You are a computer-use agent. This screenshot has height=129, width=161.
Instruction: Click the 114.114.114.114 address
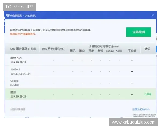click(x=21, y=74)
